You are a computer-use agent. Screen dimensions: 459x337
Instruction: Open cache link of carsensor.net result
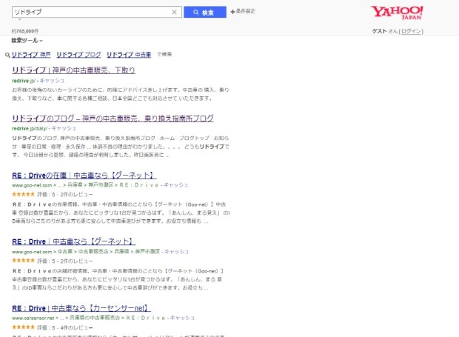click(x=182, y=318)
